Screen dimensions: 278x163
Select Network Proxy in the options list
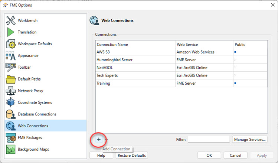[x=46, y=91]
